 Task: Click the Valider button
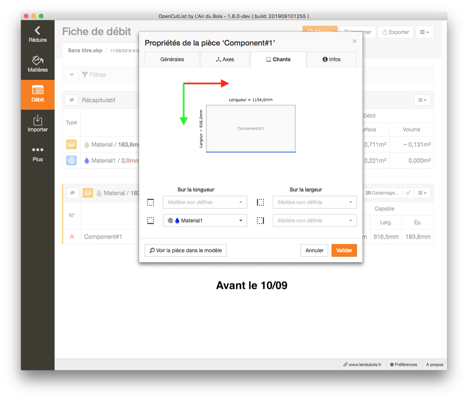(x=344, y=250)
